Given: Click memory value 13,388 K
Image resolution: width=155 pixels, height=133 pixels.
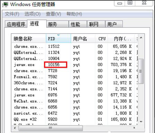Looking at the screenshot, I should point(122,101).
